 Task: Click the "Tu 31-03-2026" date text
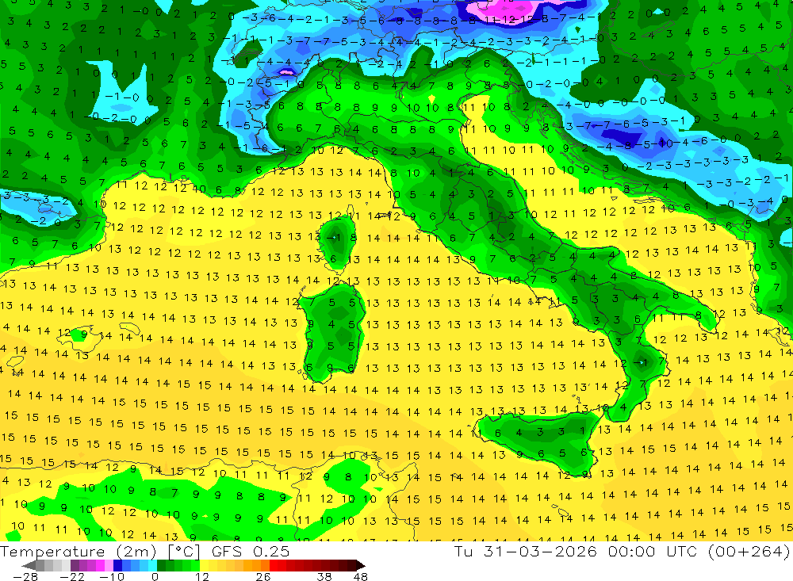point(526,551)
